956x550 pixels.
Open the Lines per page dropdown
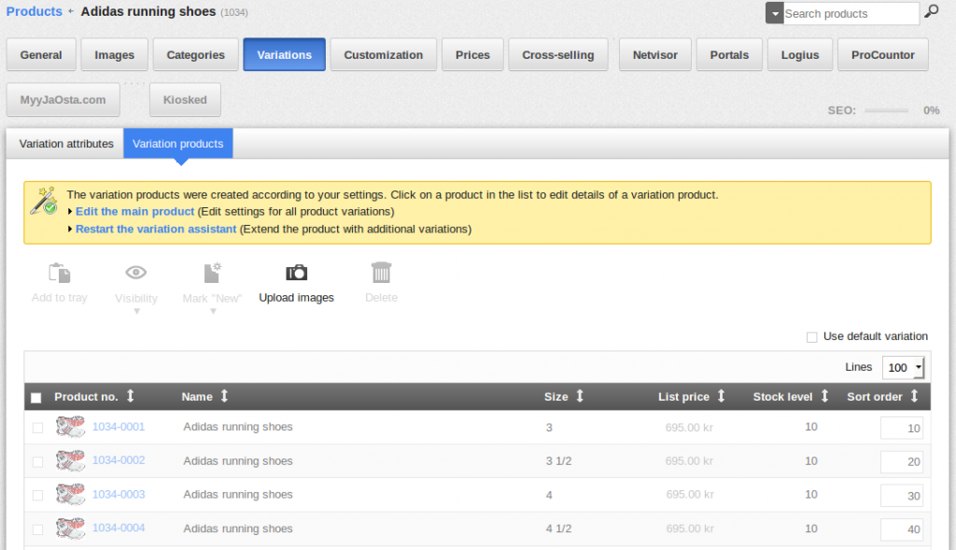click(x=903, y=368)
